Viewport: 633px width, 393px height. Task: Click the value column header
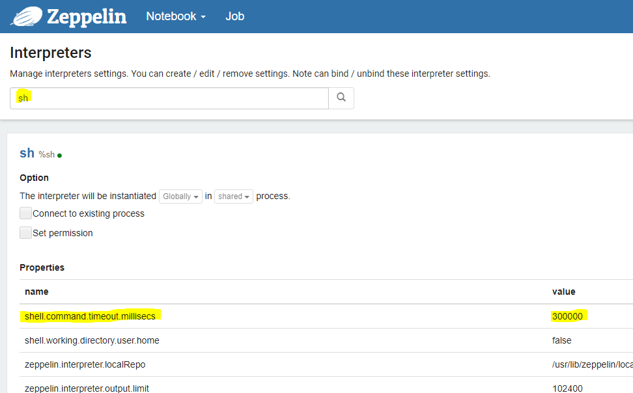pyautogui.click(x=563, y=291)
